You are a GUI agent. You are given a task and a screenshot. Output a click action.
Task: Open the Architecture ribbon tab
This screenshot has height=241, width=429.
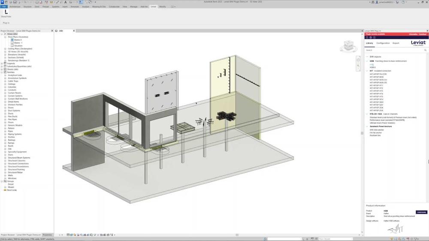pos(15,7)
